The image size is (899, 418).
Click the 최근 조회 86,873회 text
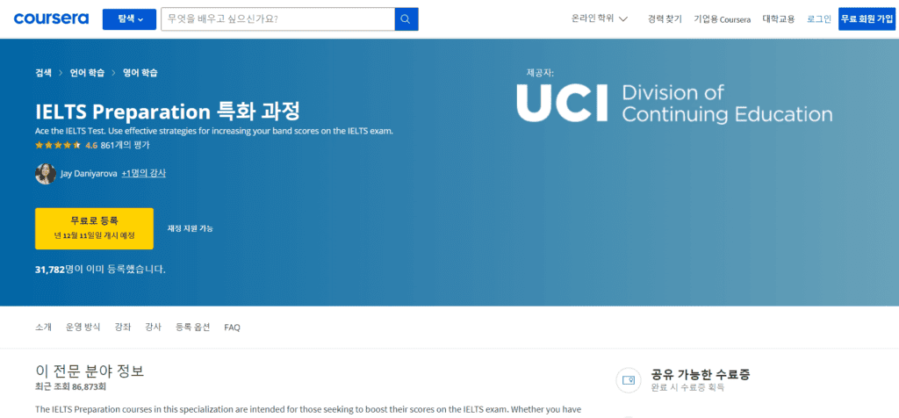[x=70, y=387]
